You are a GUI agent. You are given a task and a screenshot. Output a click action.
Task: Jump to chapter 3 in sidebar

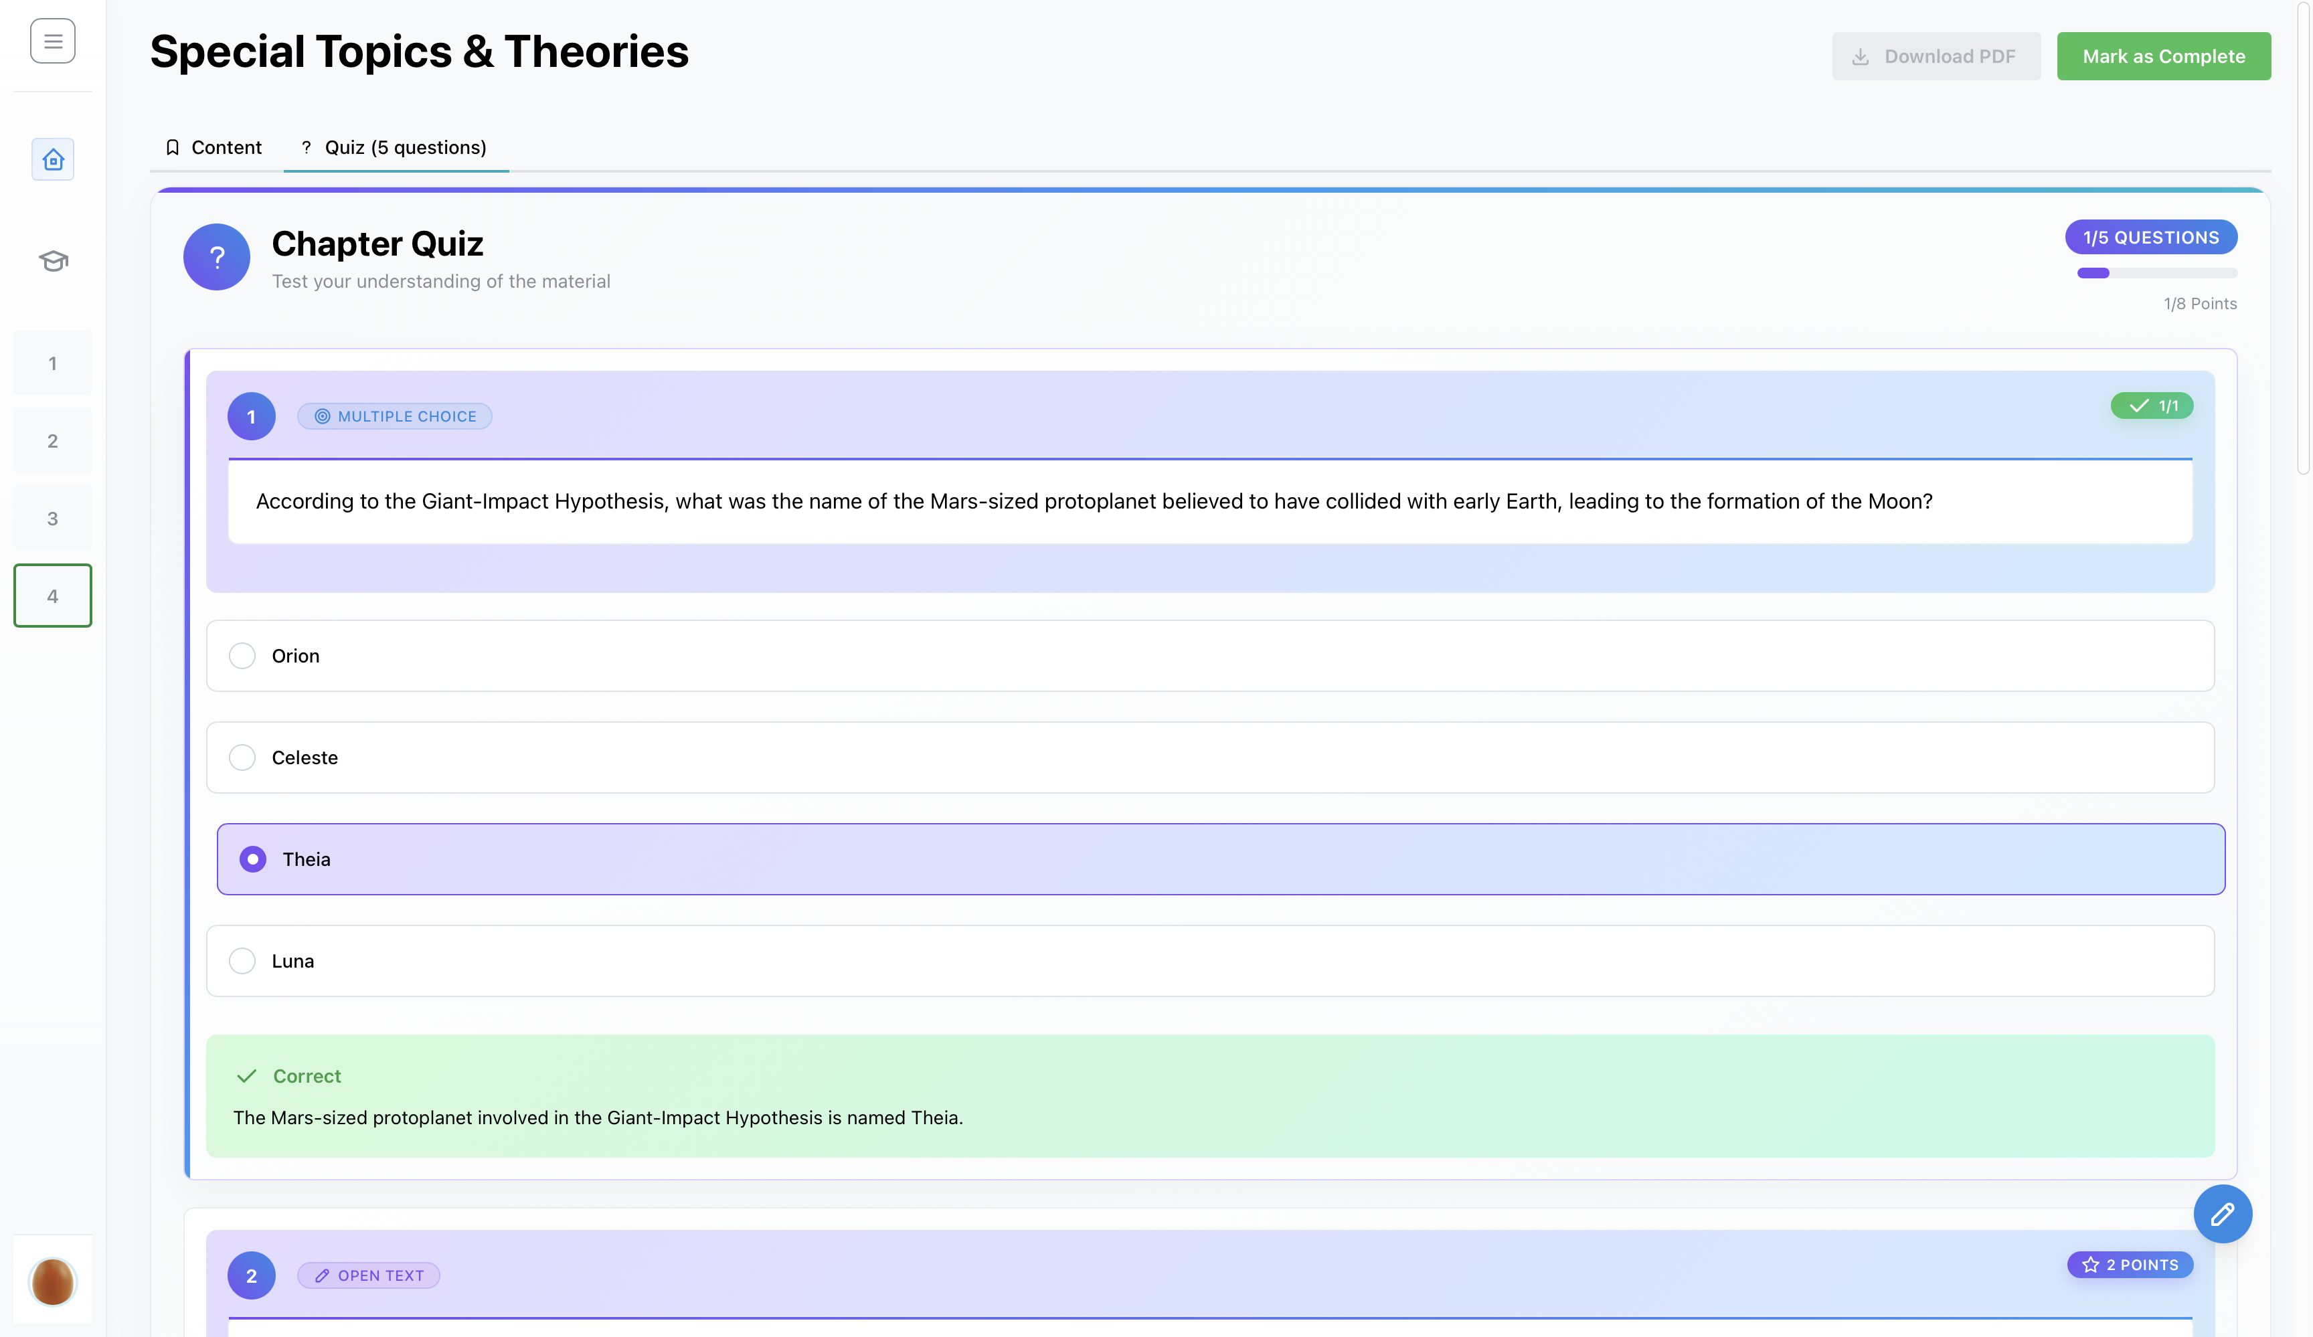52,519
